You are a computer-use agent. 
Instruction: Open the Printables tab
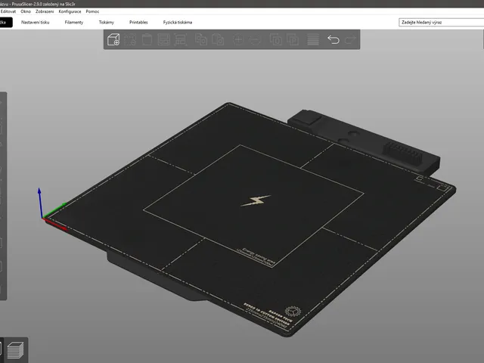(138, 22)
